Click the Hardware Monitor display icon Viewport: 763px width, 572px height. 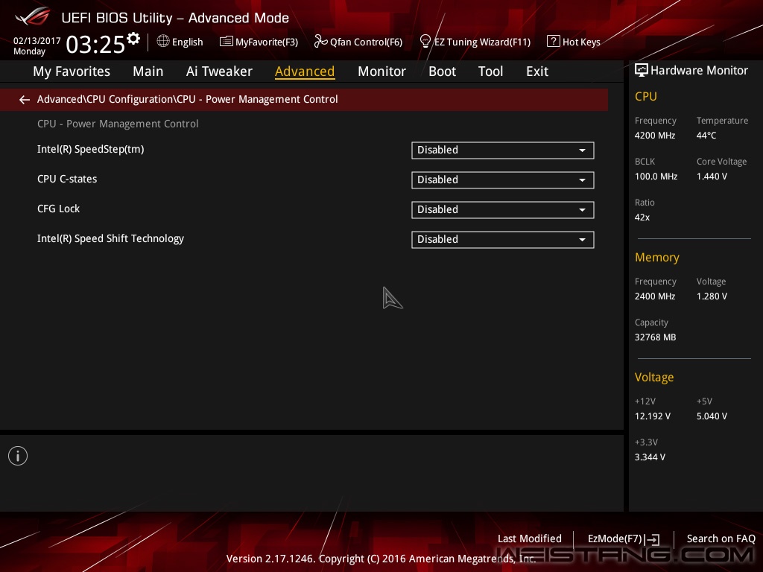(x=642, y=71)
